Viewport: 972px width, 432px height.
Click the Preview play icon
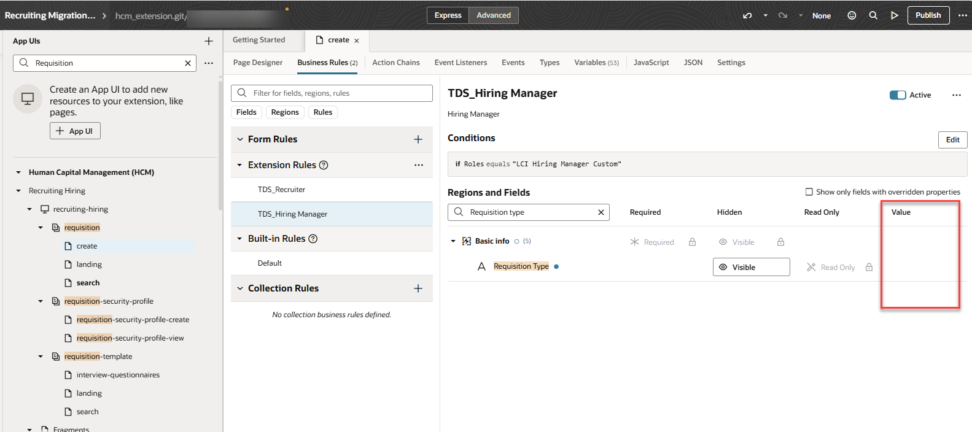[x=895, y=15]
